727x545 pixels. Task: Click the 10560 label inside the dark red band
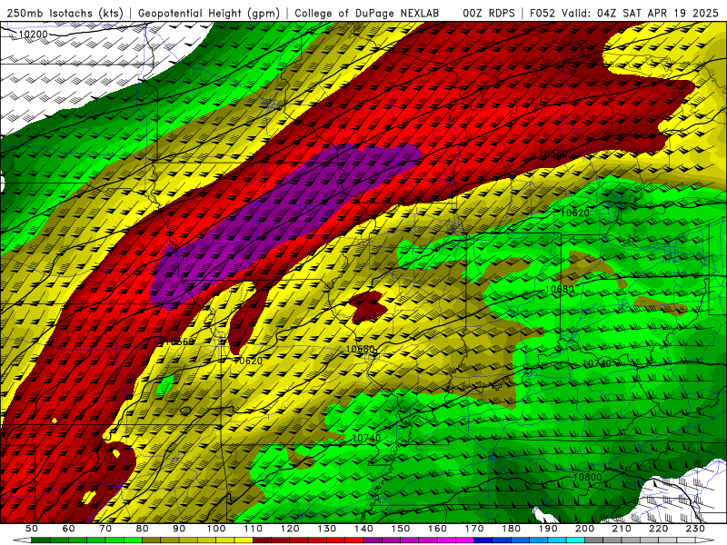point(553,154)
